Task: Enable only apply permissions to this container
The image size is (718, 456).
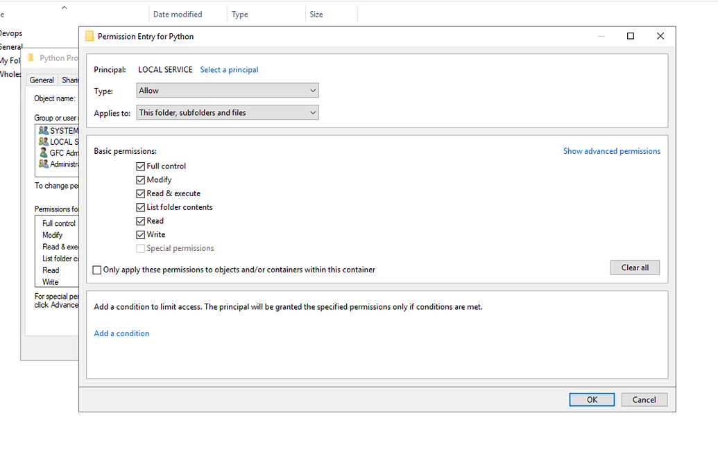Action: click(96, 270)
